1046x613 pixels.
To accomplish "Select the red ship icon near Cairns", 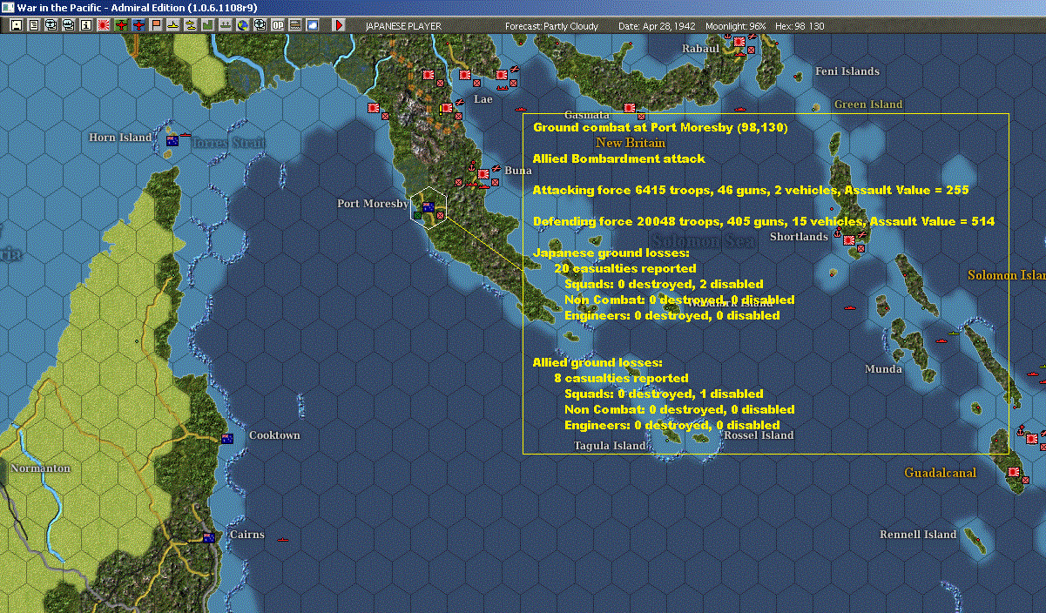I will pyautogui.click(x=282, y=540).
